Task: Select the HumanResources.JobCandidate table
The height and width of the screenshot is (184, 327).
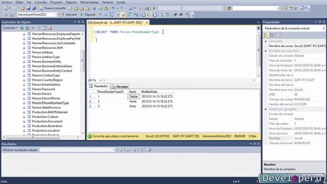Action: pos(53,43)
